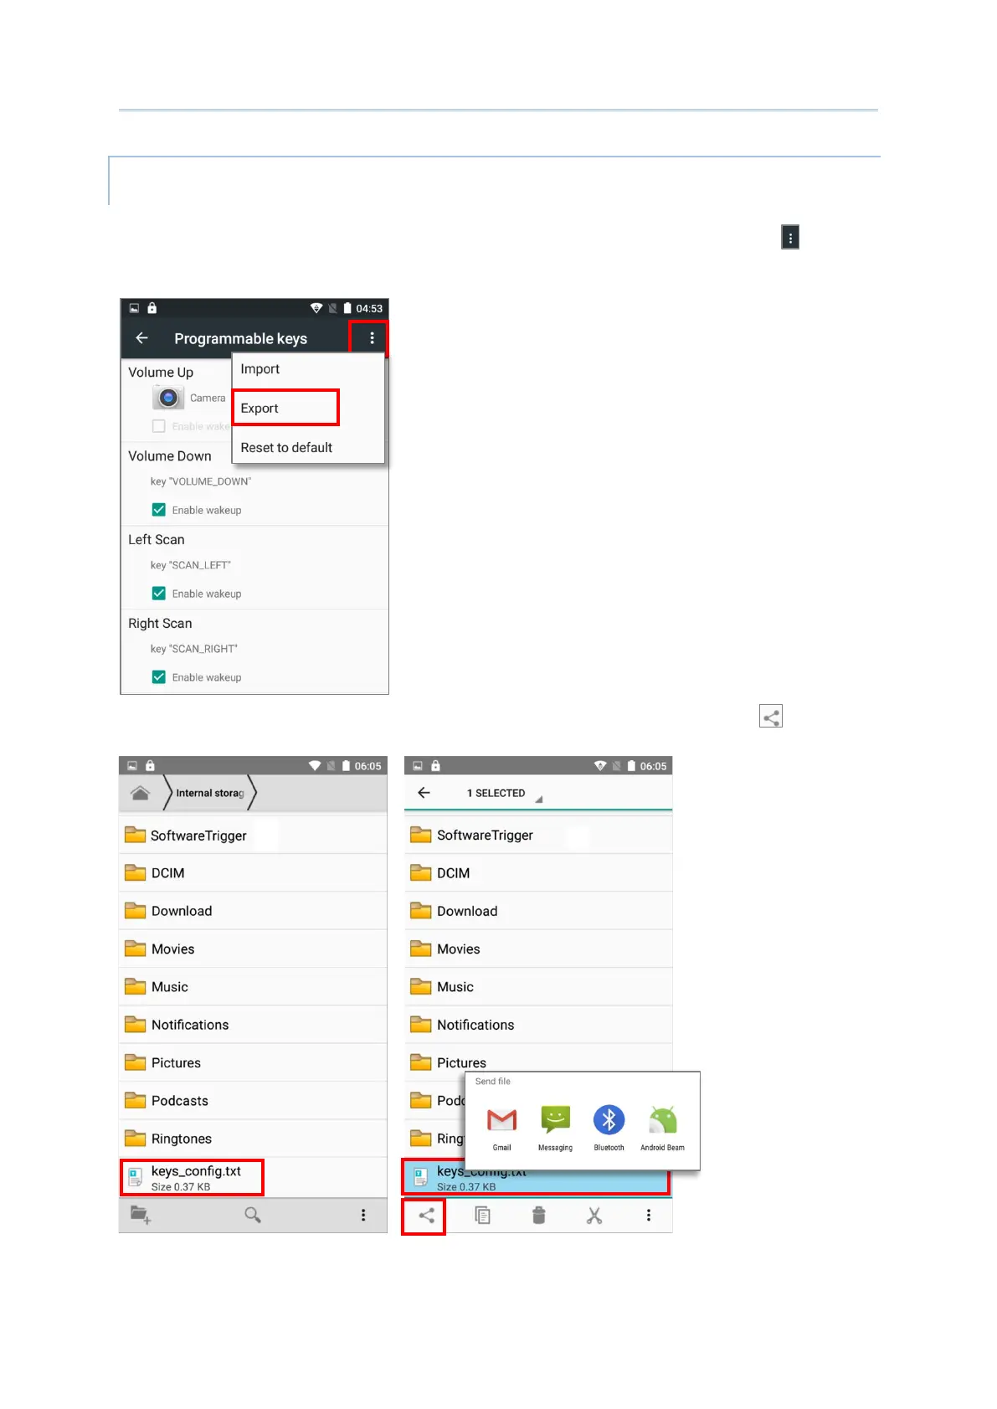Open Download folder in right file manager
The height and width of the screenshot is (1409, 997).
pos(538,911)
